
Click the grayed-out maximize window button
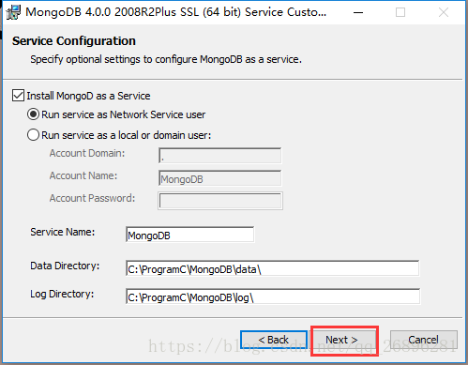tap(400, 12)
